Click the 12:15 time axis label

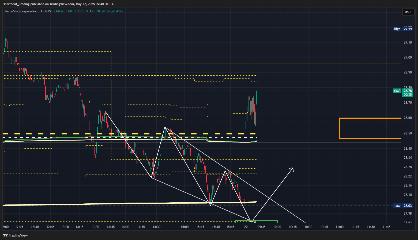click(x=19, y=227)
